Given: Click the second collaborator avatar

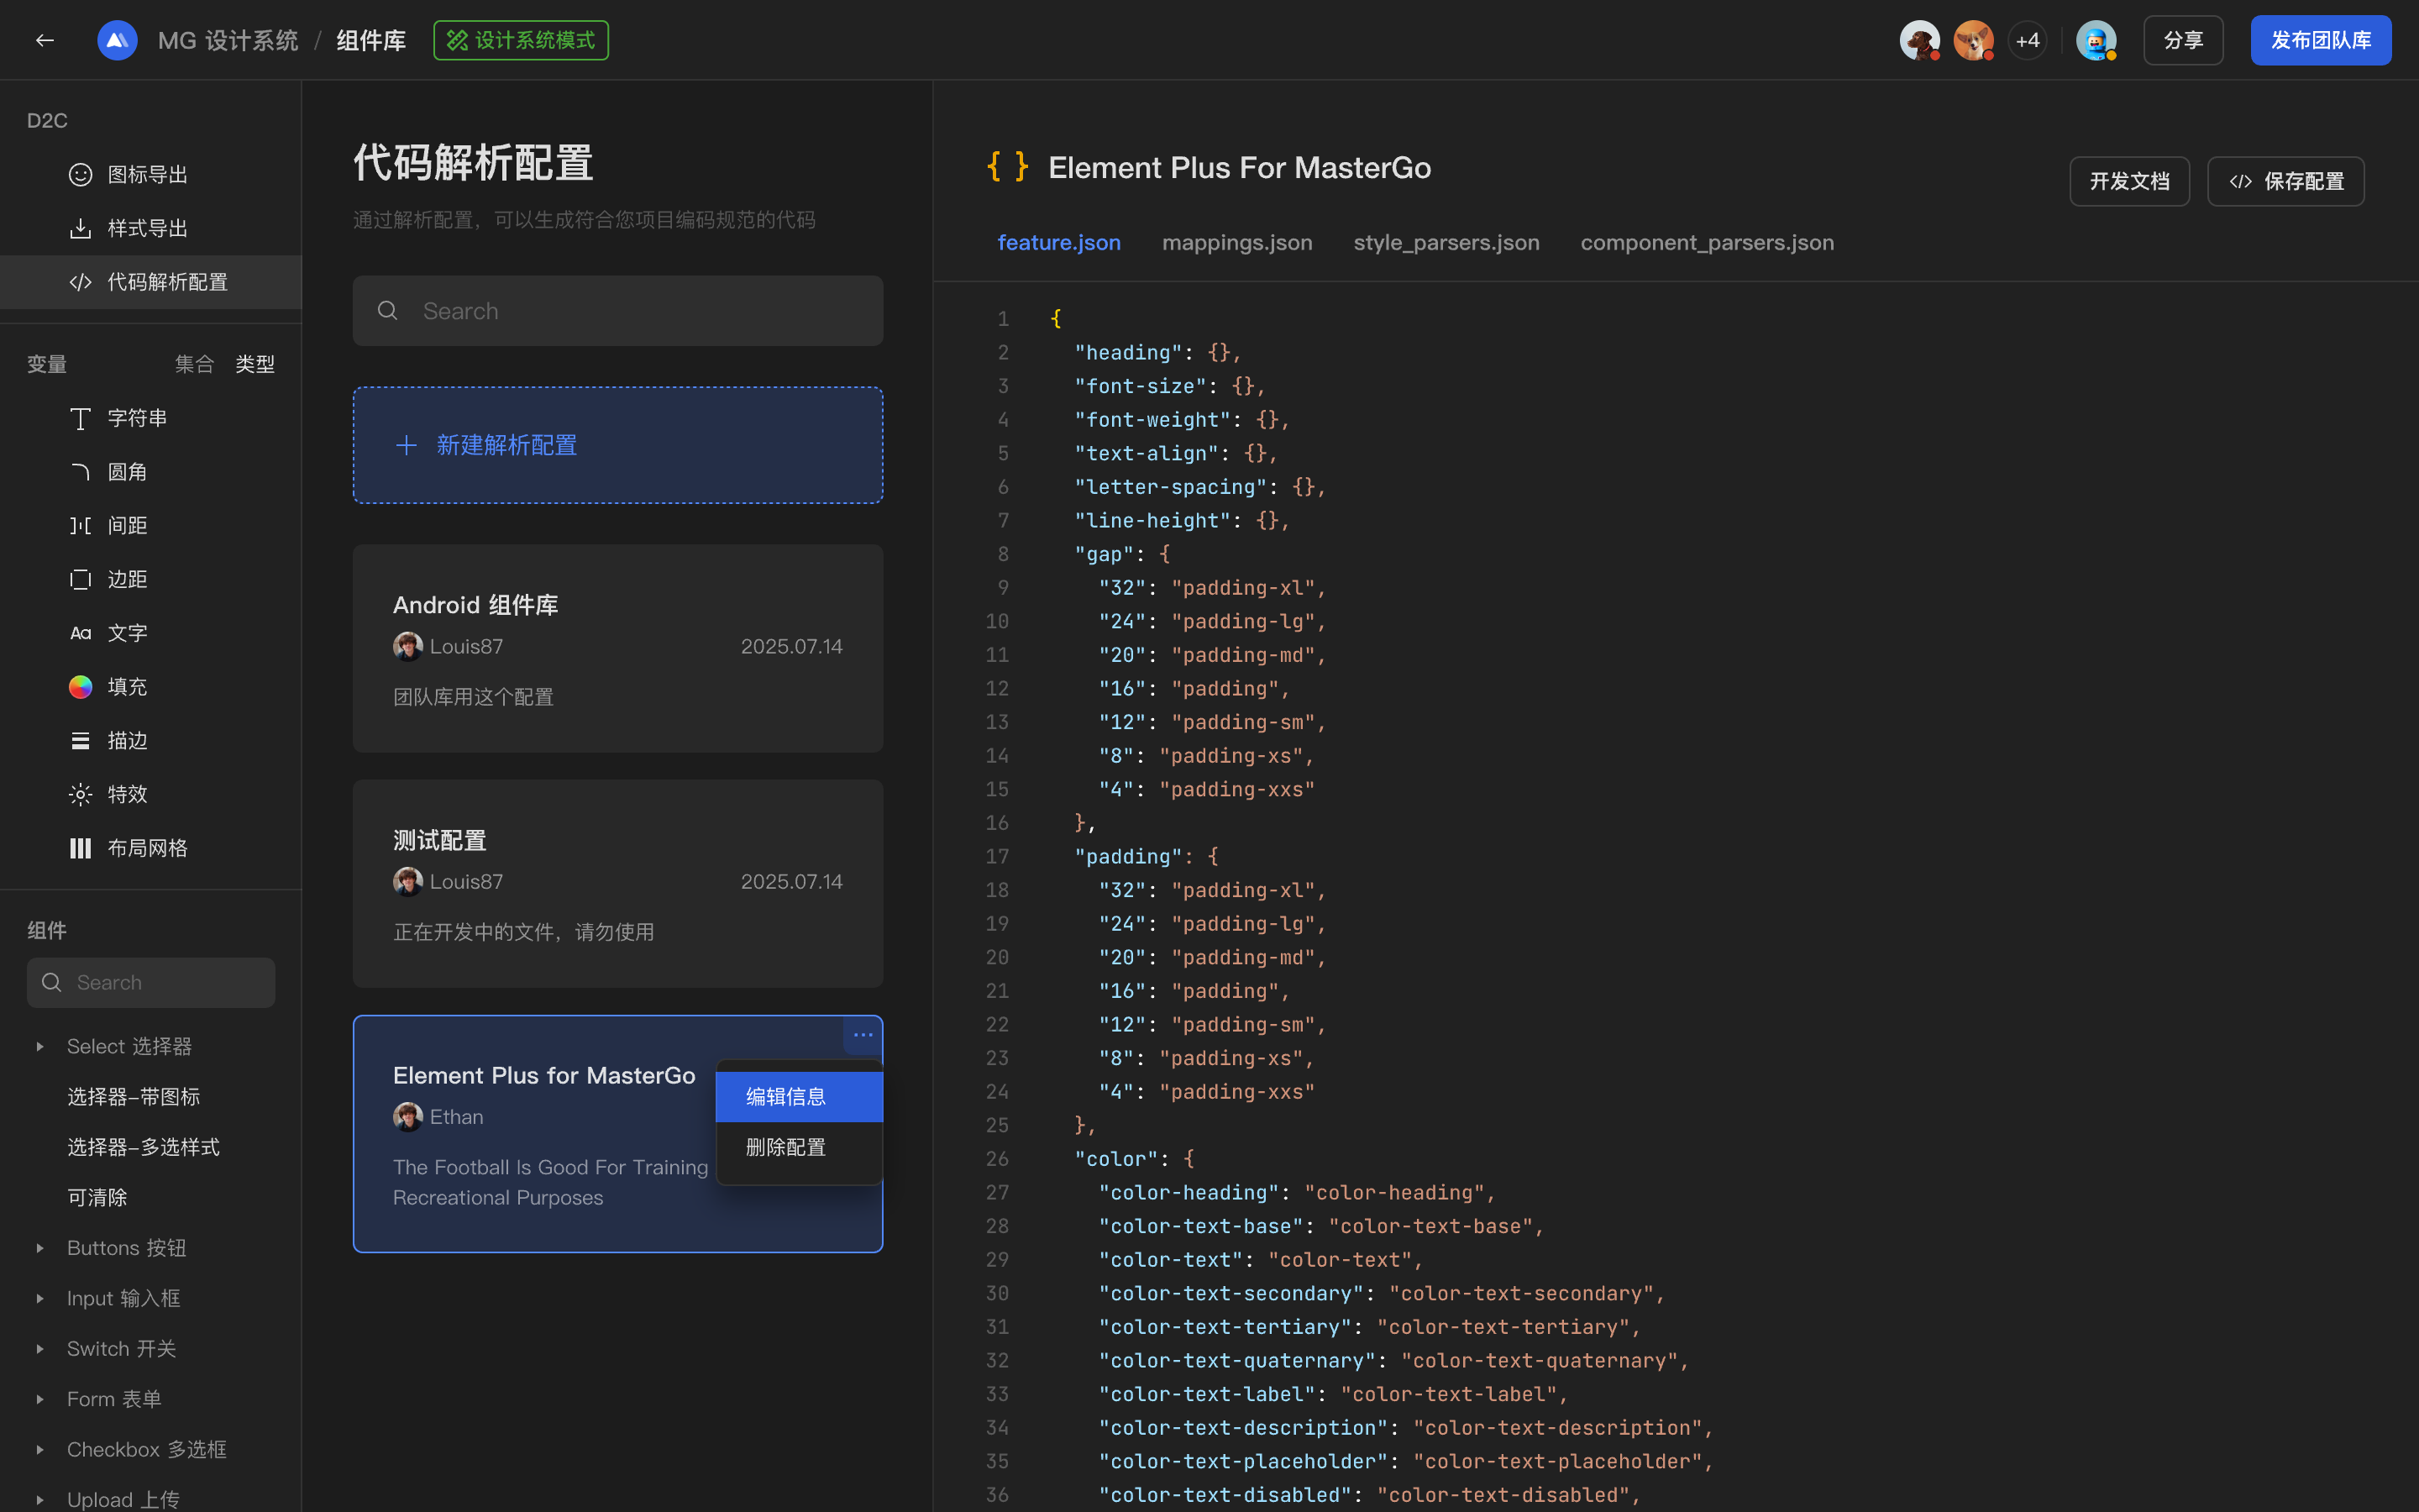Looking at the screenshot, I should (x=1973, y=40).
